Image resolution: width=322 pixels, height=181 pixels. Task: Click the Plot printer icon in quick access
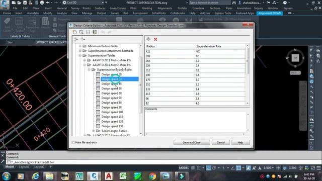[x=42, y=3]
